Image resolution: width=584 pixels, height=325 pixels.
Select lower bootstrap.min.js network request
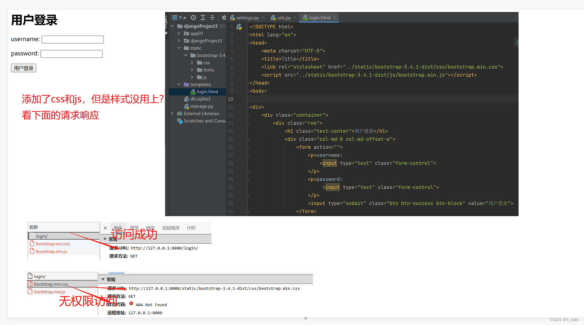click(x=62, y=291)
